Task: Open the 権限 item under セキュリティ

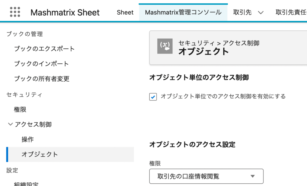Action: [x=20, y=109]
